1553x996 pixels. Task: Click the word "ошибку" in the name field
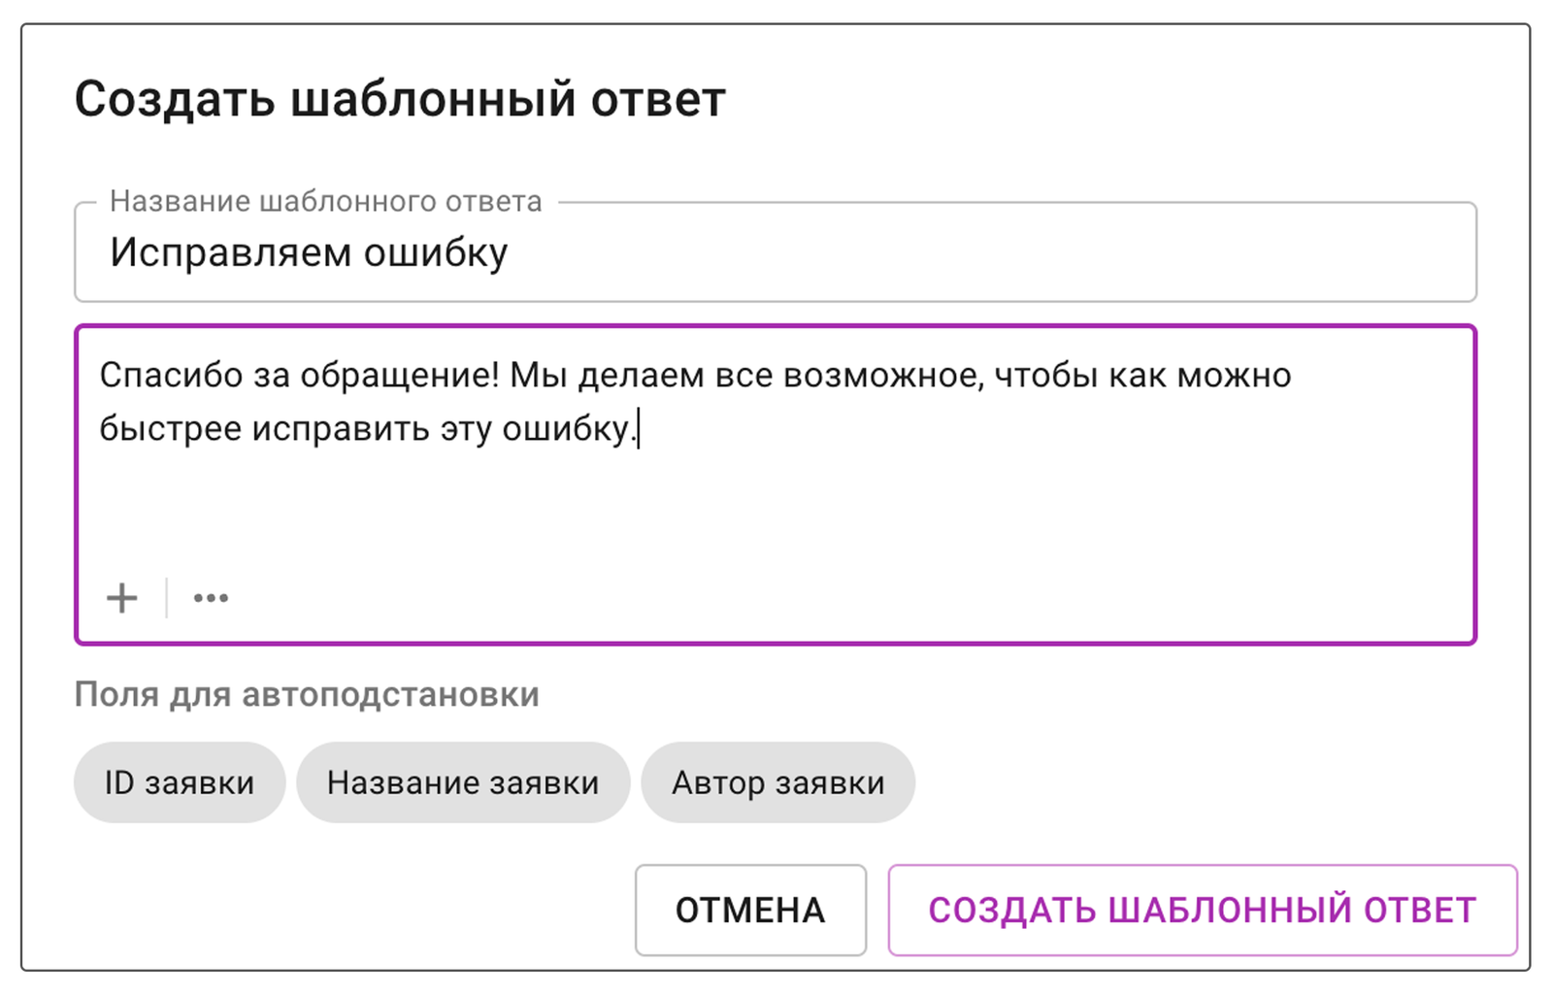click(x=436, y=253)
